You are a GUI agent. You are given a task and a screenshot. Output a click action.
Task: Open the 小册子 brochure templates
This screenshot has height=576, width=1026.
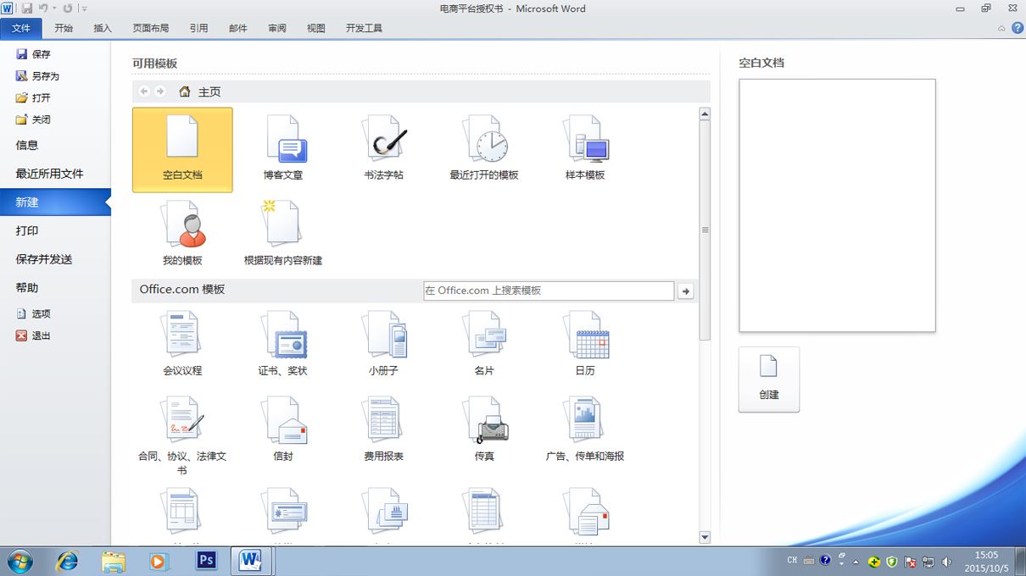pos(383,345)
